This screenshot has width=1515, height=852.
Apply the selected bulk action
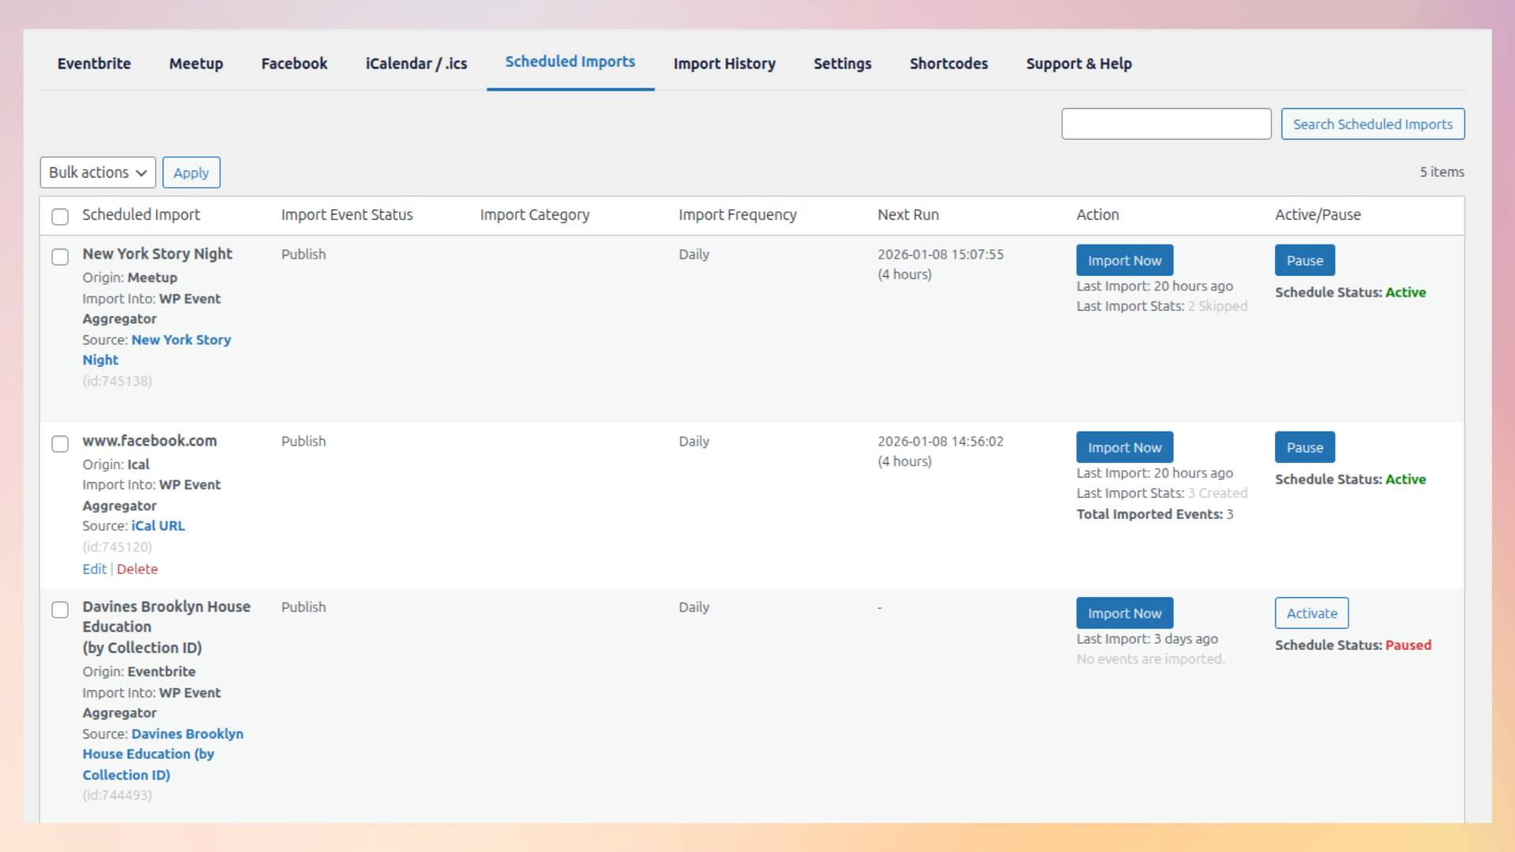click(x=190, y=172)
